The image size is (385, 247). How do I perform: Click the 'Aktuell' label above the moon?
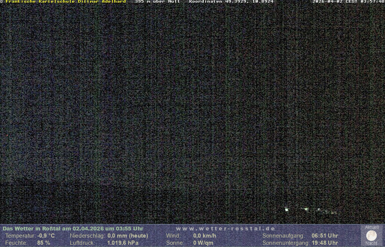coord(372,227)
